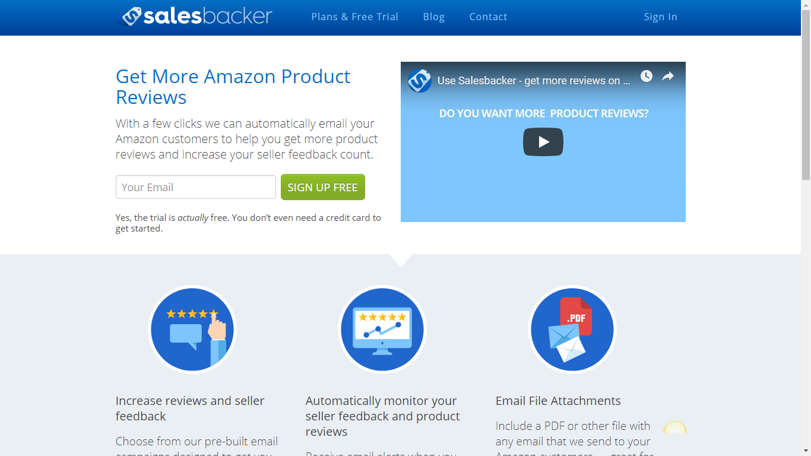Click the five-star reviews hand icon
The image size is (811, 456).
coord(192,330)
